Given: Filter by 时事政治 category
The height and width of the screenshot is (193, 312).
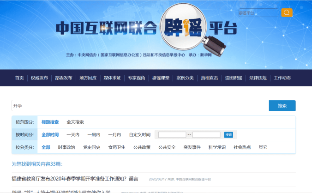Looking at the screenshot, I should point(66,147).
